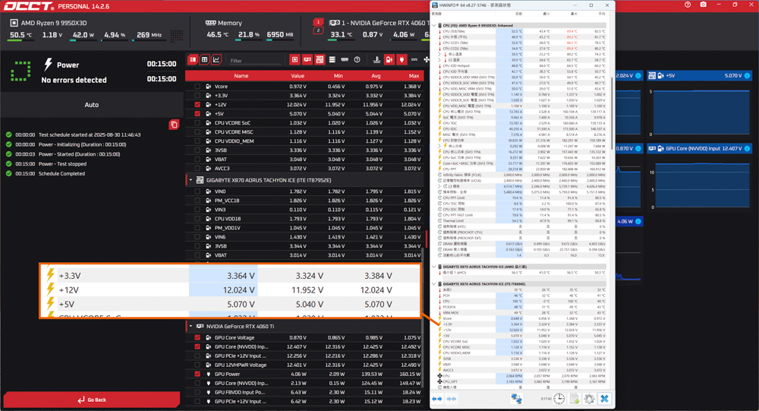Check the Vcore sensor checkbox

[x=197, y=87]
